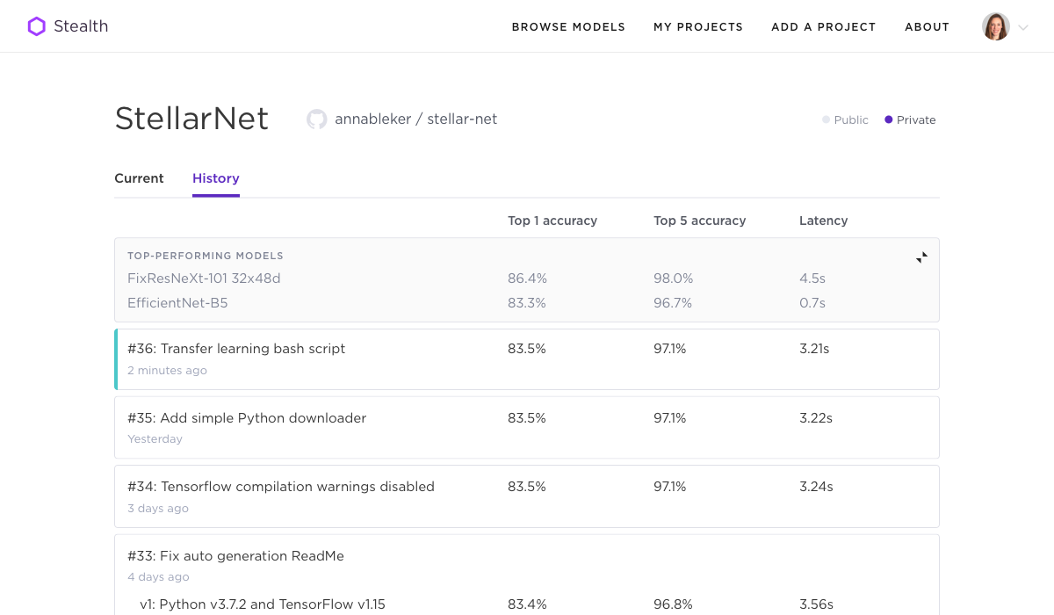Open the About page

click(x=927, y=27)
